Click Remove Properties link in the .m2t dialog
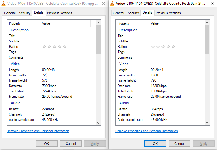 (x=147, y=131)
